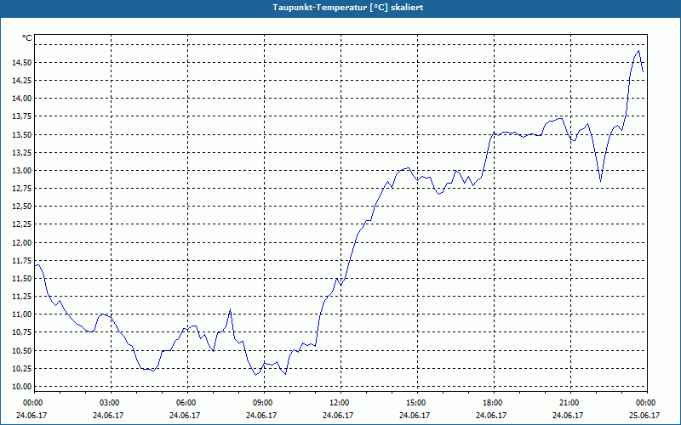Click the curve spike near 07:40
The width and height of the screenshot is (681, 425).
(230, 309)
